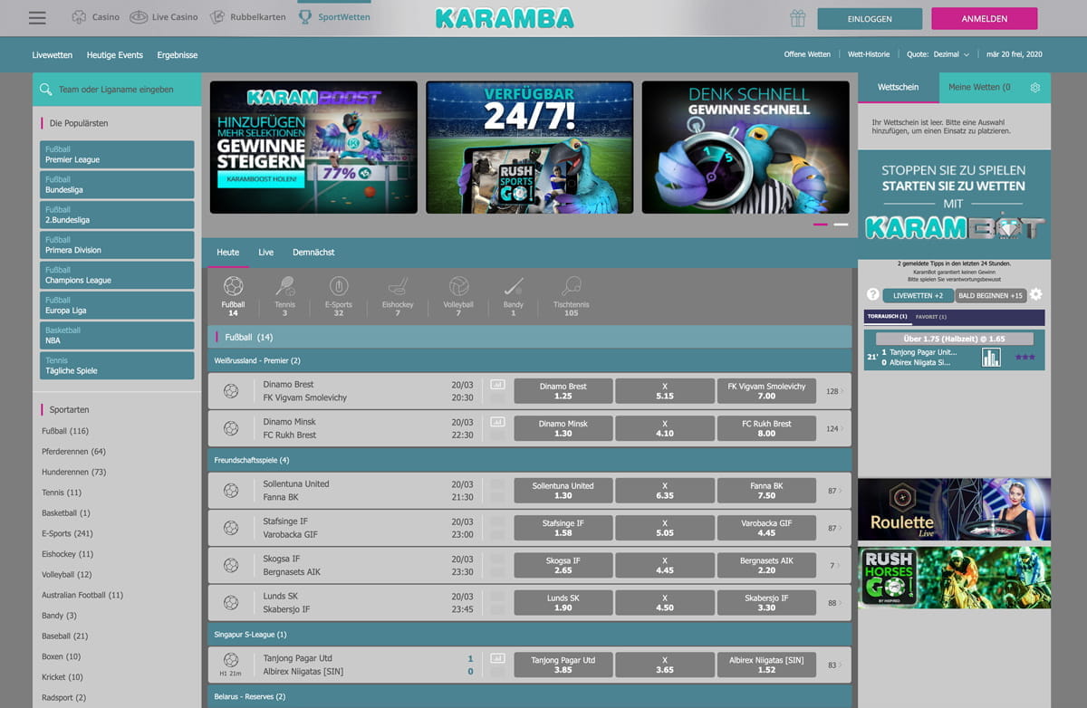Select the E-Sports icon filter
The width and height of the screenshot is (1087, 708).
339,296
